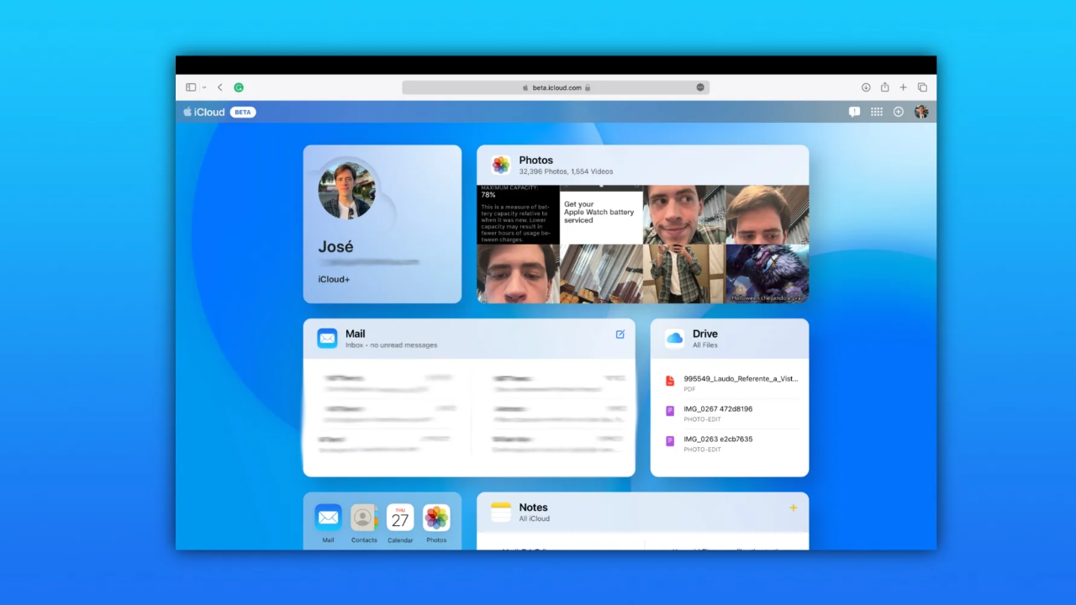Click the iCloud+ label
1076x605 pixels.
(334, 279)
